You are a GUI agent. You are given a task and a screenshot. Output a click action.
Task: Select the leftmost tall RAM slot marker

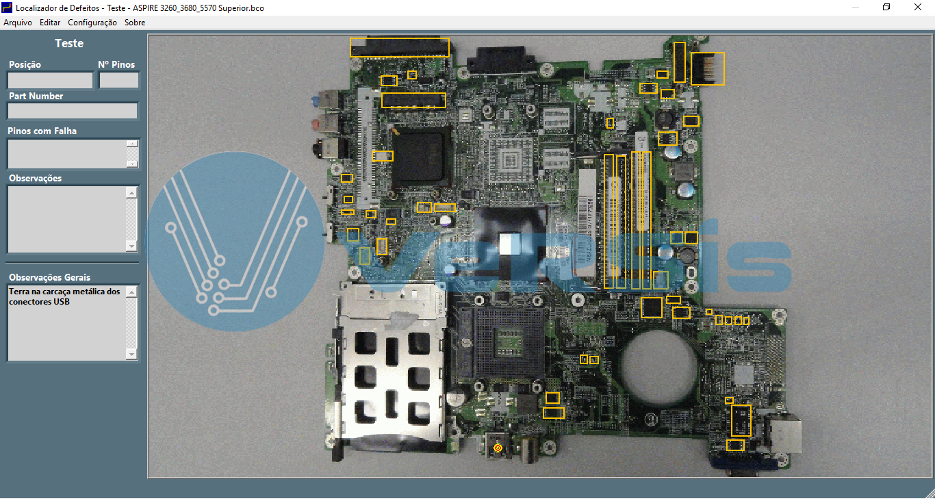tap(609, 221)
